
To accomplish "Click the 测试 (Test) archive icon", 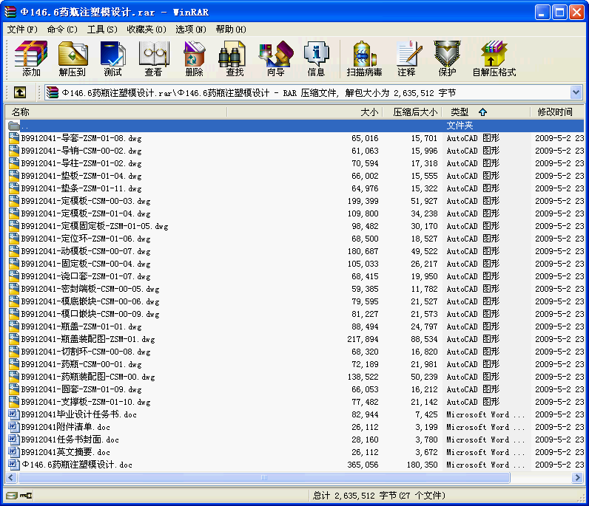I will pos(112,59).
